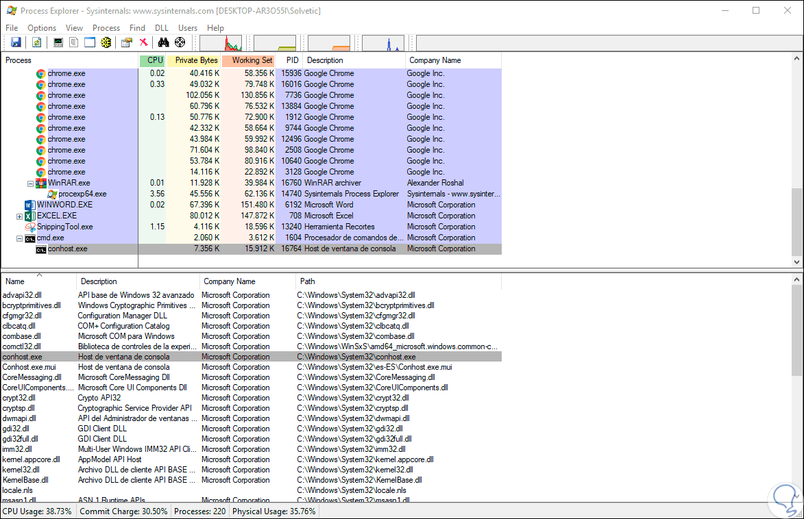Screen dimensions: 804x519
Task: Expand the EXCEL.EXE tree node
Action: [19, 216]
